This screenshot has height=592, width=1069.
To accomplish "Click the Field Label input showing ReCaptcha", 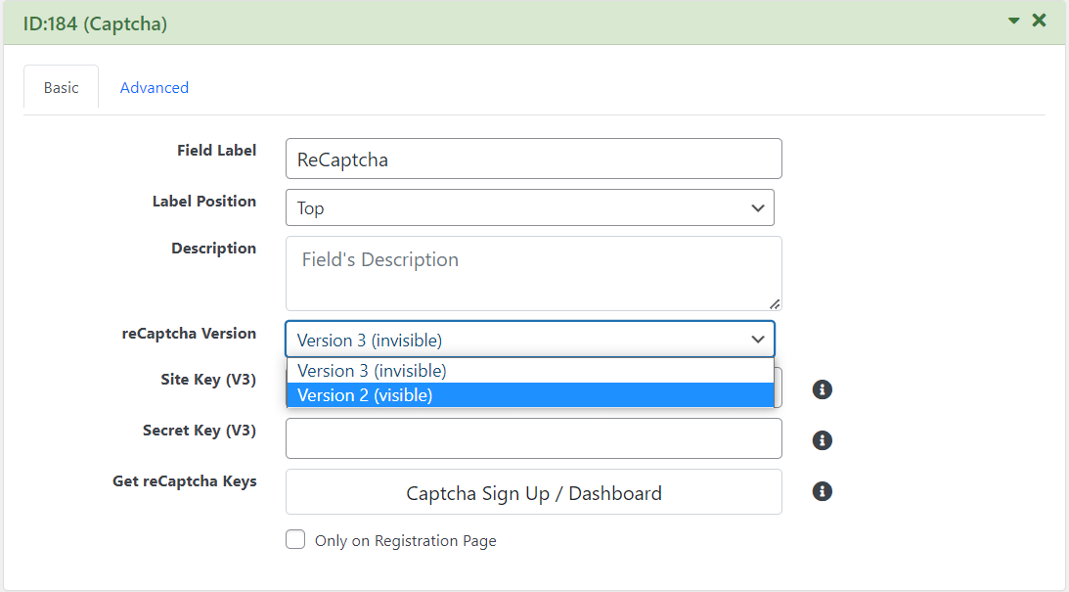I will (533, 159).
